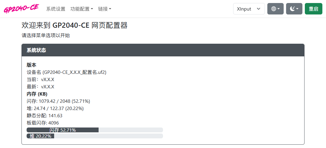
Task: Click the 版本 section label
Action: [x=31, y=65]
